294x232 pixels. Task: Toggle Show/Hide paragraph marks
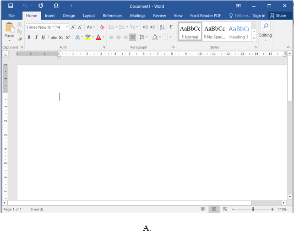coord(171,27)
